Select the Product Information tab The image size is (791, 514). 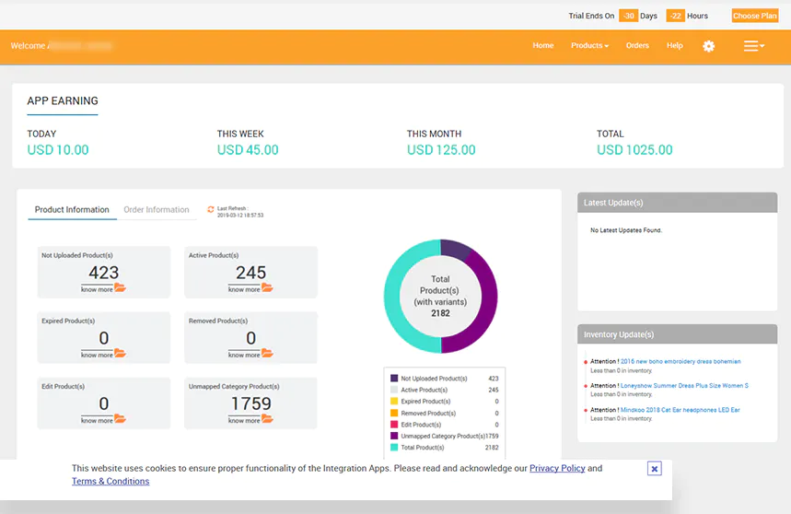[72, 210]
